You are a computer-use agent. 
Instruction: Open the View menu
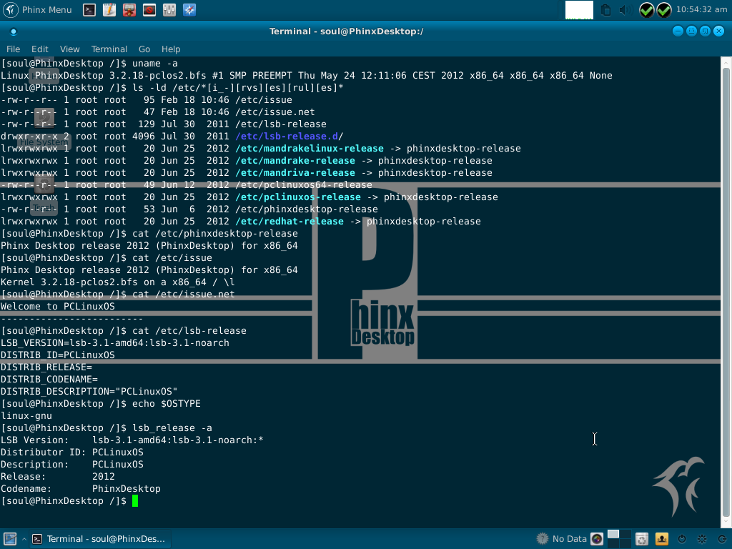tap(69, 49)
